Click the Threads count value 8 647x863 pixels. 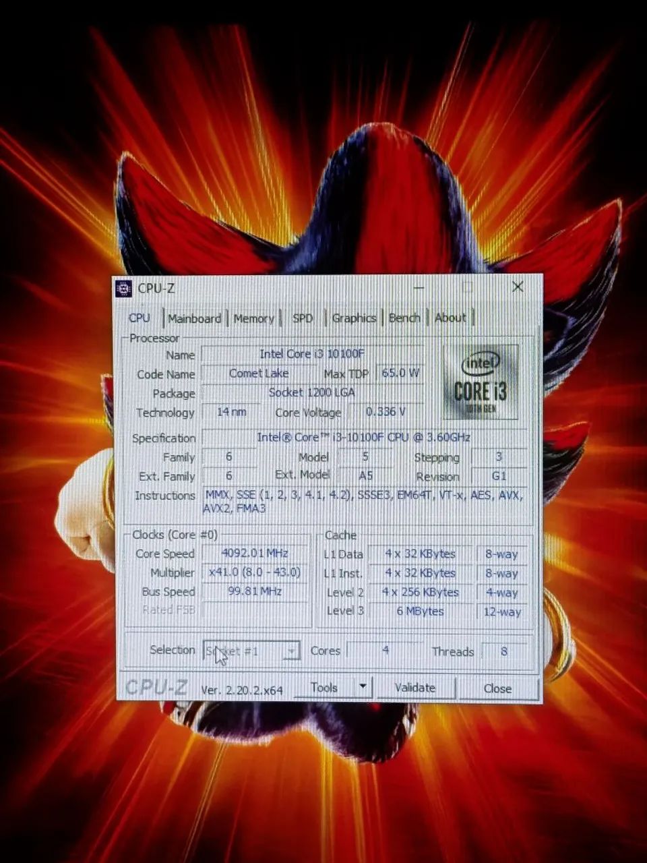[x=504, y=651]
